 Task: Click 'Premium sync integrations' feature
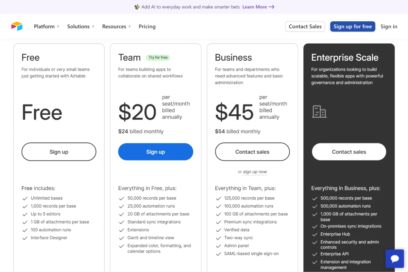coord(251,222)
